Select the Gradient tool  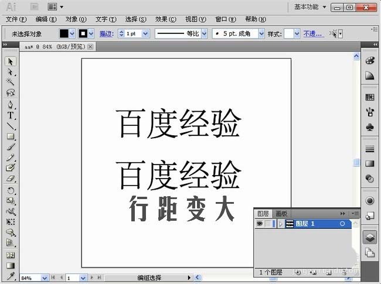[x=10, y=265]
